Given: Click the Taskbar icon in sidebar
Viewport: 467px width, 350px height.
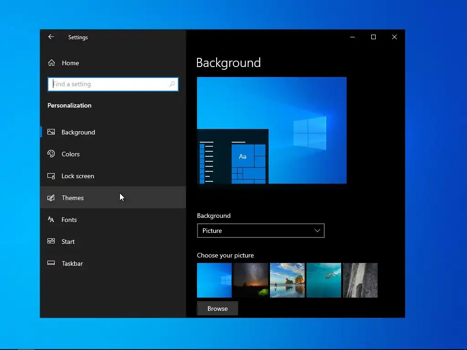Looking at the screenshot, I should 51,263.
